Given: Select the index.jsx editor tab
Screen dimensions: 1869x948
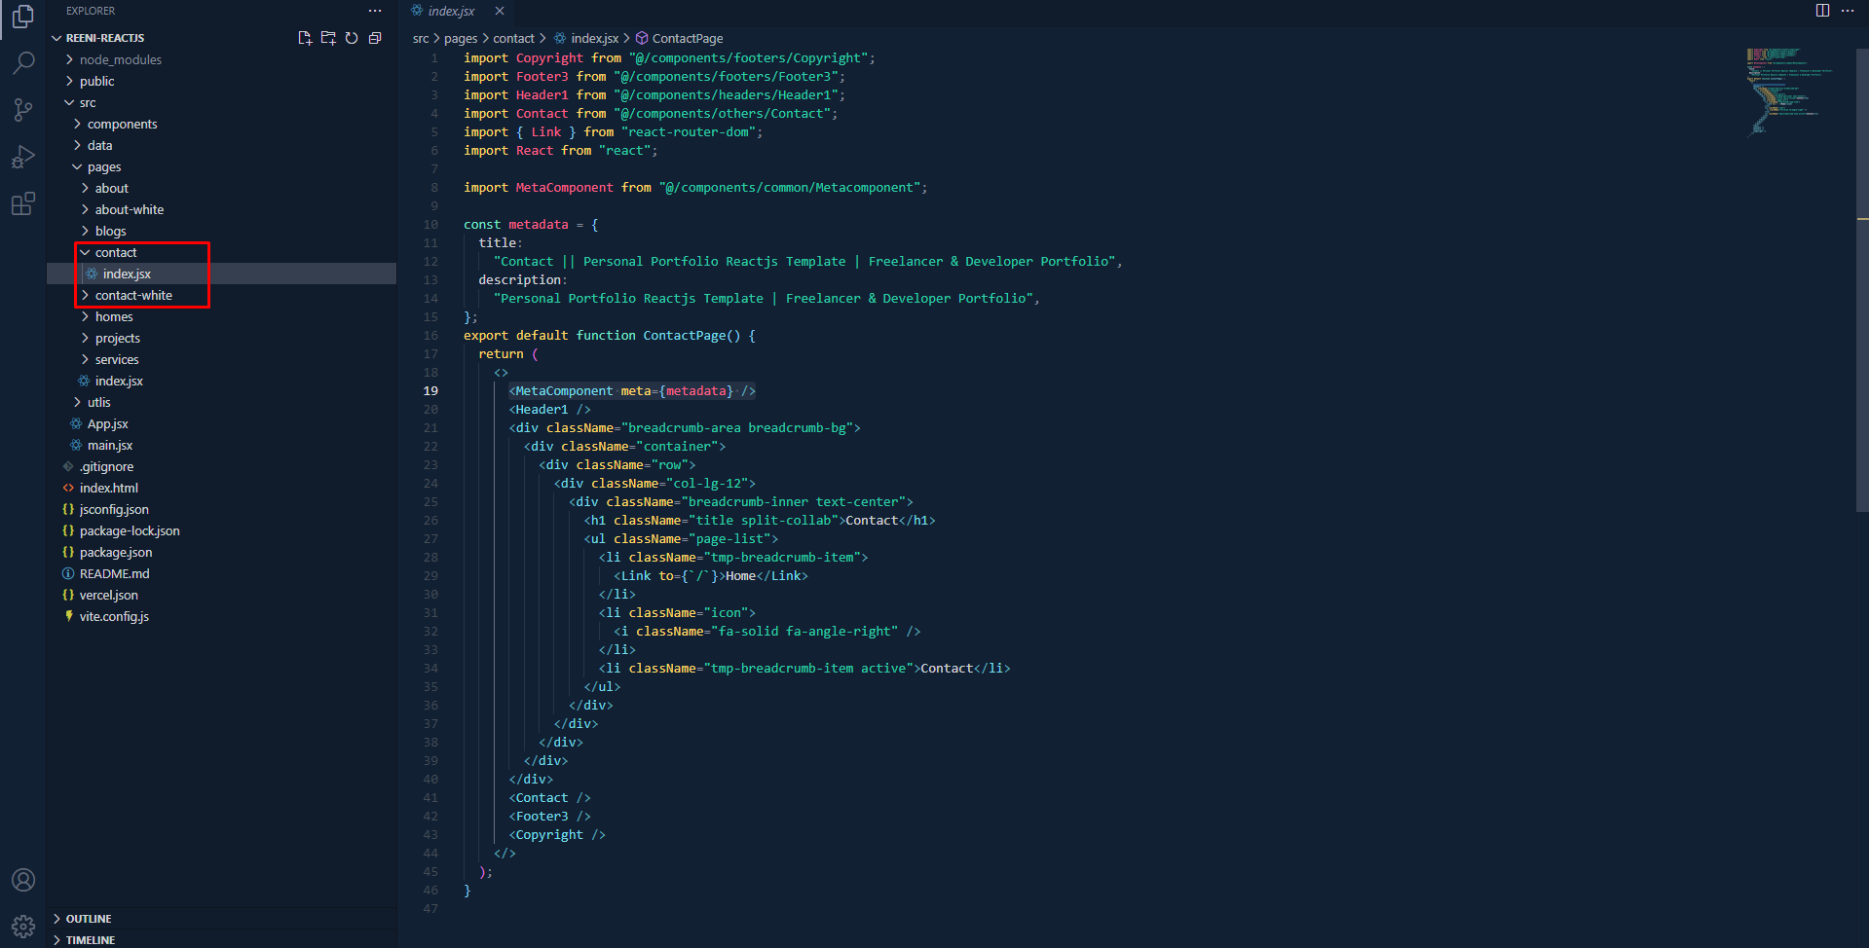Looking at the screenshot, I should point(451,11).
